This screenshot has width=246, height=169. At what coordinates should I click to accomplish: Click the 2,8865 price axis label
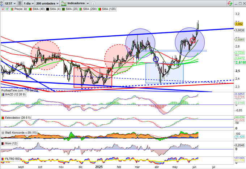[239, 40]
